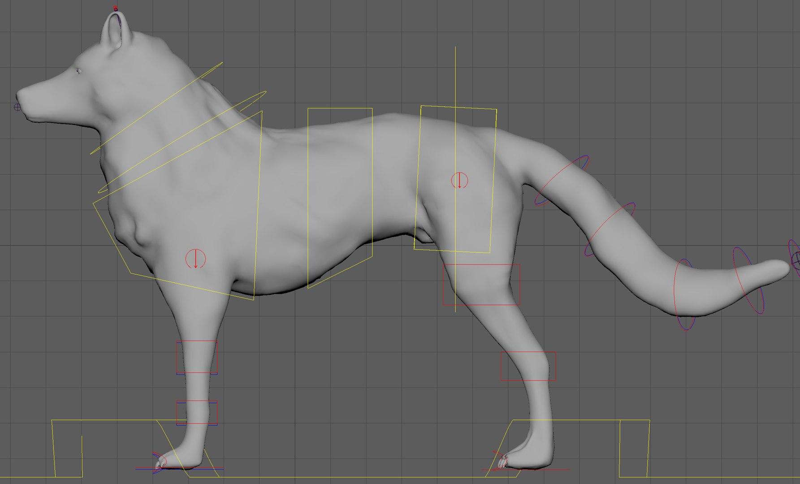
Task: Select the red circular hip control with arrow
Action: (459, 180)
